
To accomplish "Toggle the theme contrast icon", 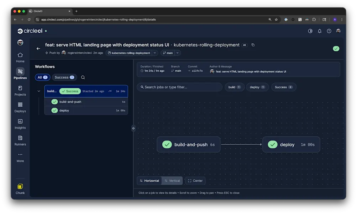I will click(x=310, y=31).
